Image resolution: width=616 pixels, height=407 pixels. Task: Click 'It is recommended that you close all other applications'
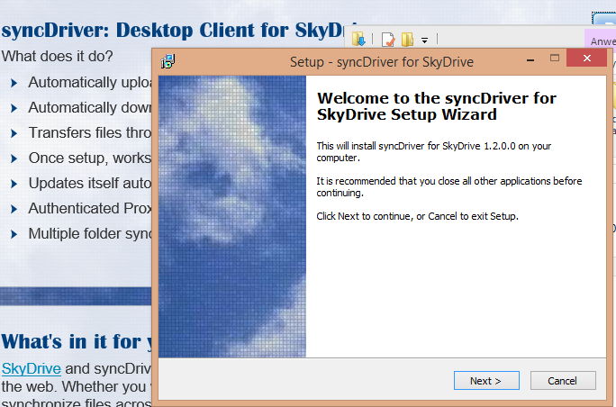pyautogui.click(x=449, y=186)
